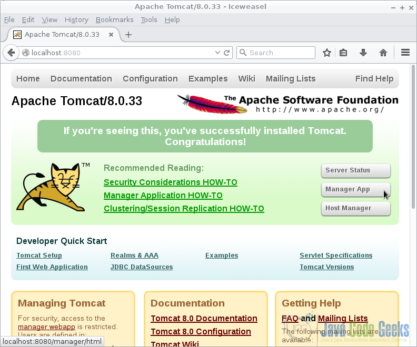This screenshot has width=417, height=347.
Task: Go to the browser home icon
Action: pyautogui.click(x=383, y=53)
